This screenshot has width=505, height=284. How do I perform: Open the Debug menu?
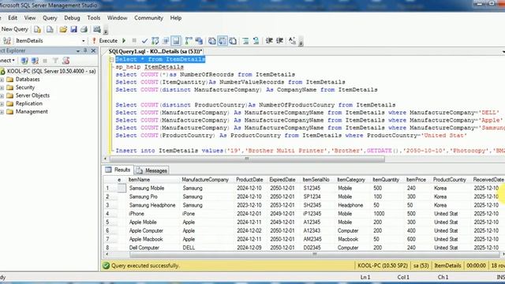coord(72,18)
